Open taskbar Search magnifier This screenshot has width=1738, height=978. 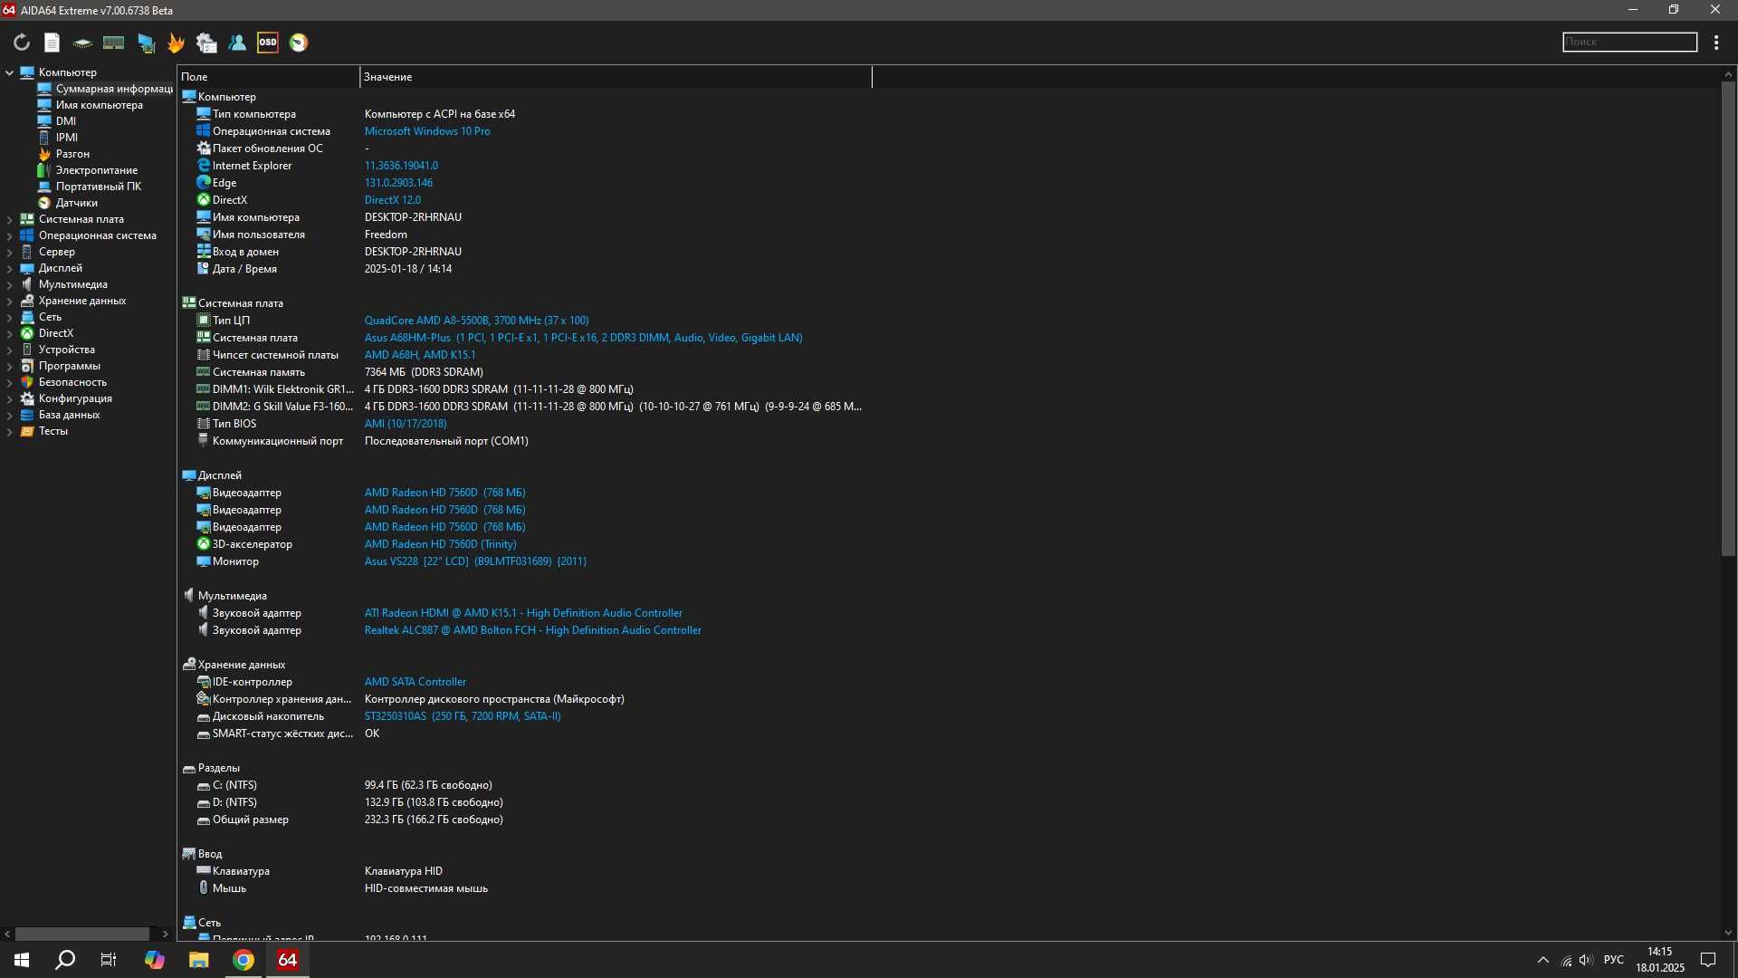(x=65, y=960)
